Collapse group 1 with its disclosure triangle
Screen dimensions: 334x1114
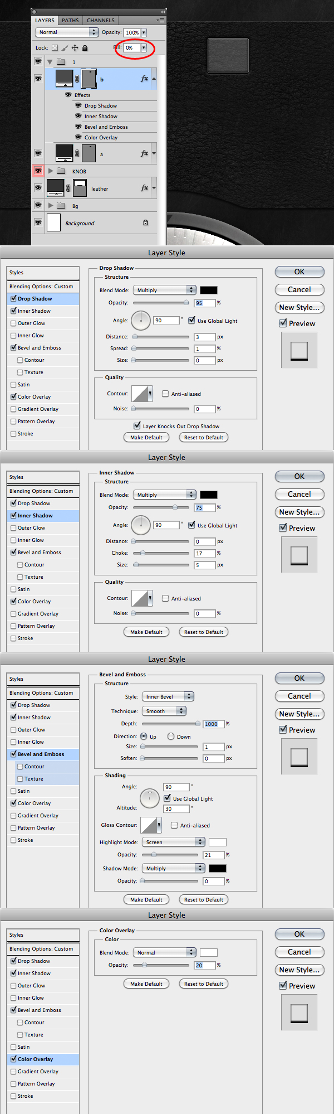(x=50, y=62)
